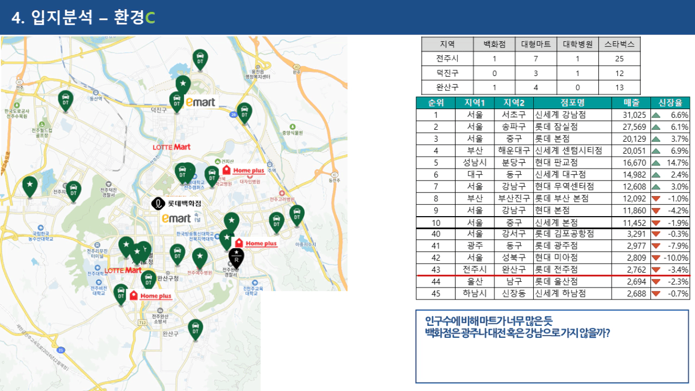Click the star pin at the map's far left

coord(29,187)
